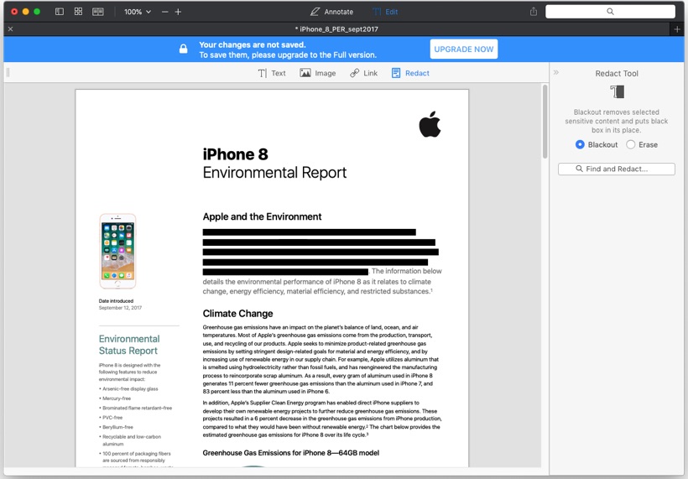Click the 'Environmental Report' subtitle
The image size is (688, 479).
click(274, 172)
